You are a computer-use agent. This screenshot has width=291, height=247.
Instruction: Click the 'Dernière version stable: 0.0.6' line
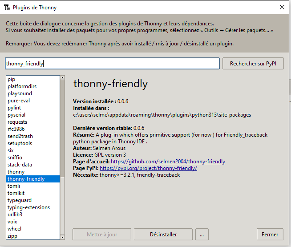pyautogui.click(x=109, y=128)
